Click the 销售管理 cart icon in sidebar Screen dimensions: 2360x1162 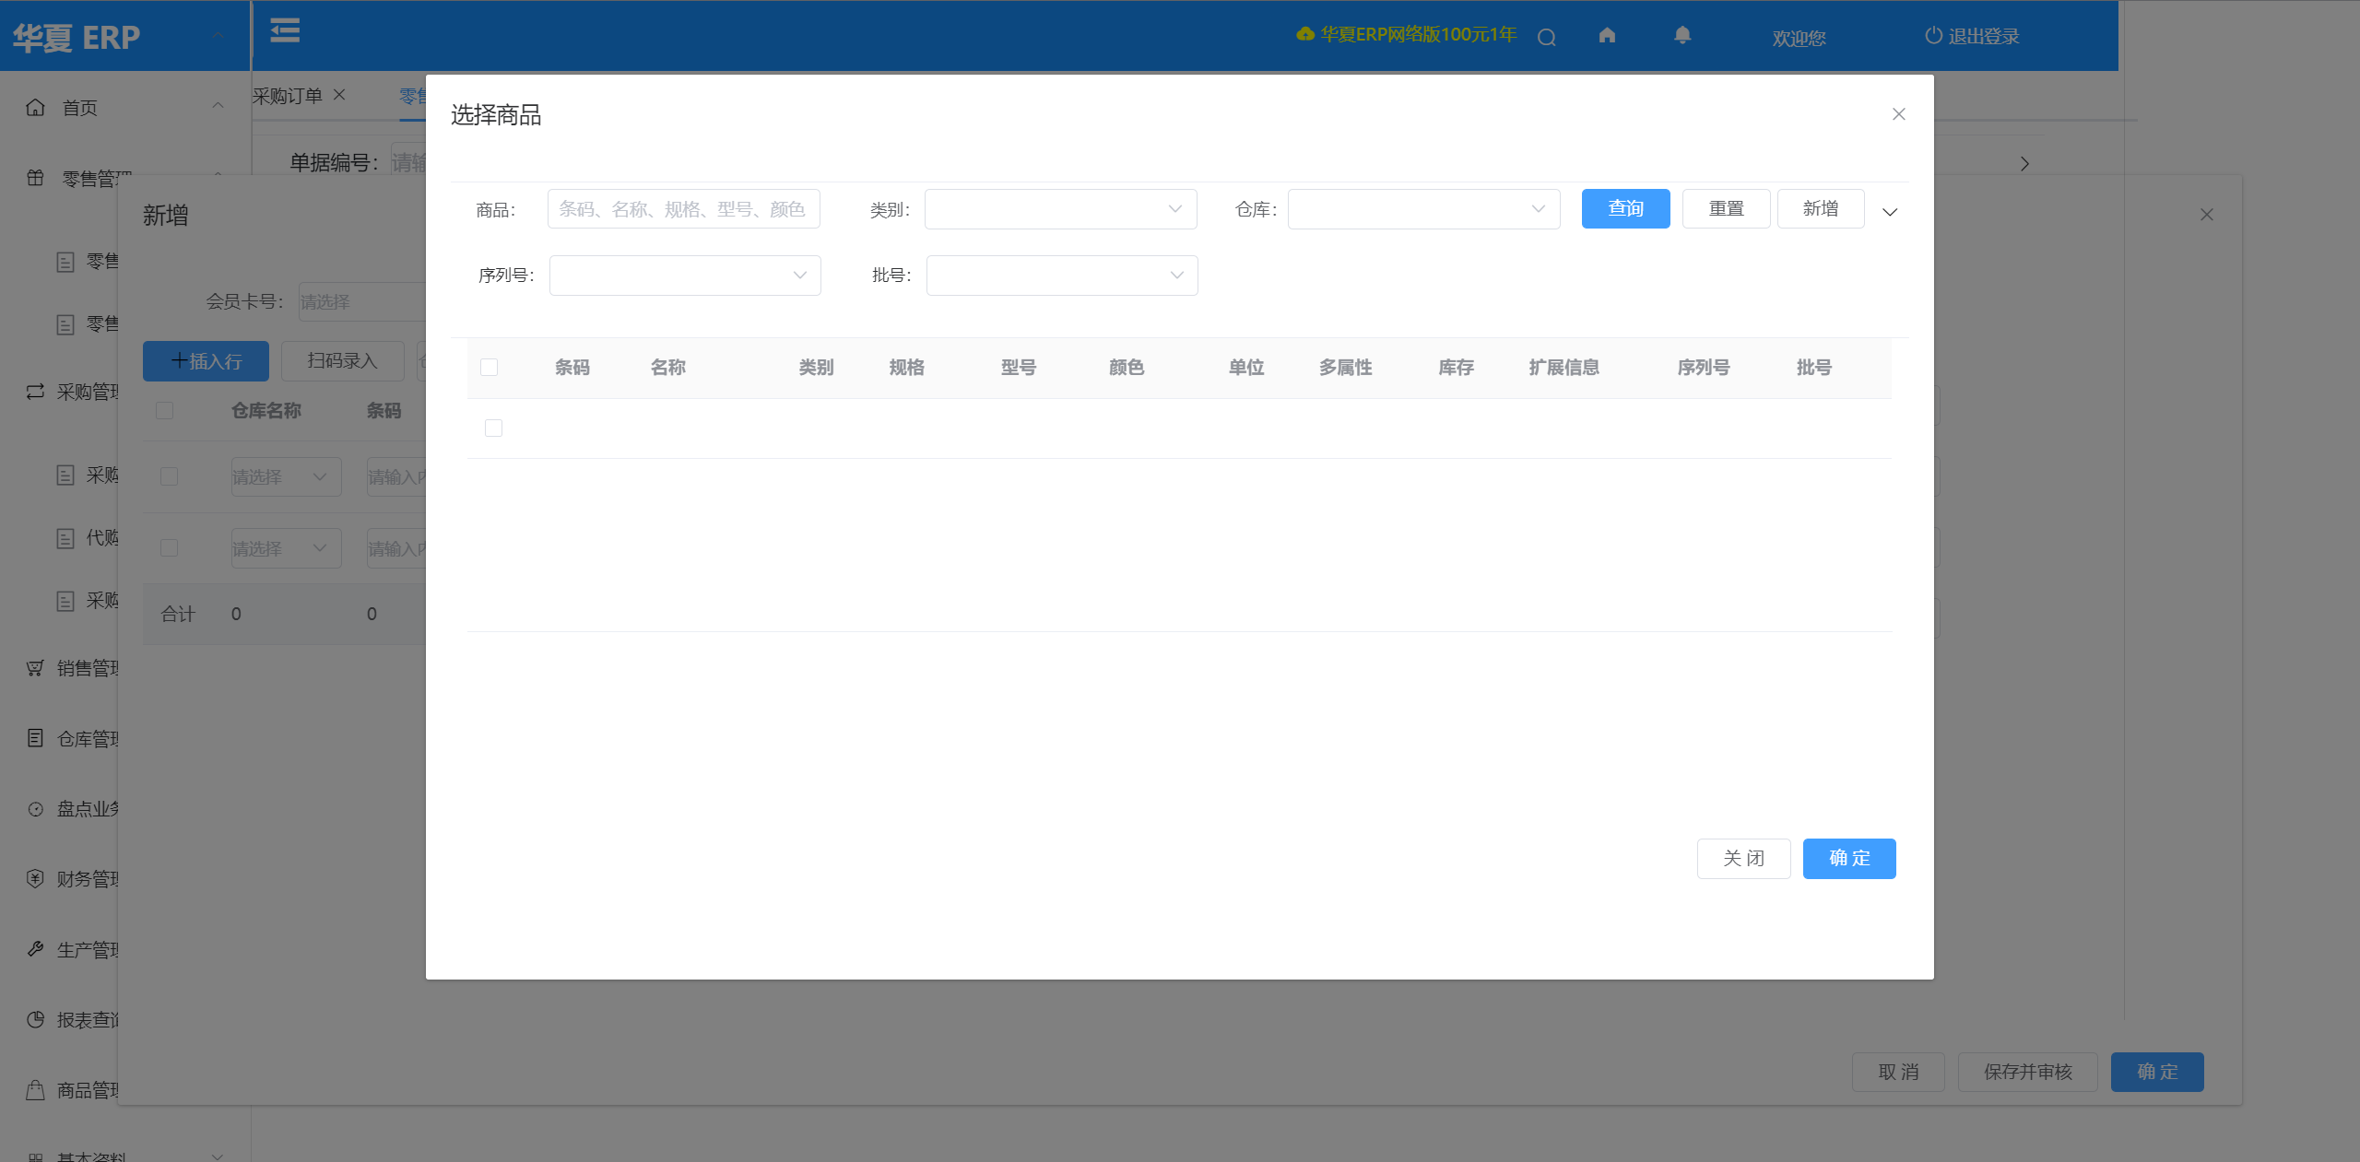coord(35,668)
